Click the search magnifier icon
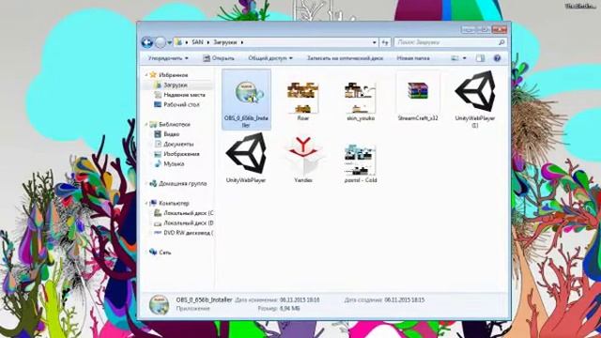This screenshot has width=601, height=338. pyautogui.click(x=501, y=42)
